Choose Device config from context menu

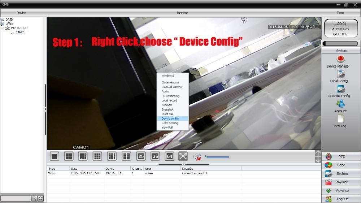170,118
